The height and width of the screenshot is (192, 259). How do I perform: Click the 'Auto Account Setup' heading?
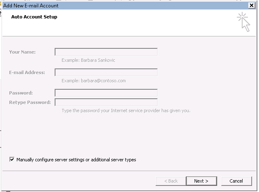(x=34, y=17)
